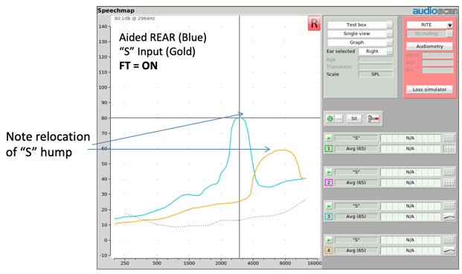Image resolution: width=462 pixels, height=274 pixels.
Task: Click the dotted grid icon on test 3 "S" row
Action: pyautogui.click(x=449, y=205)
